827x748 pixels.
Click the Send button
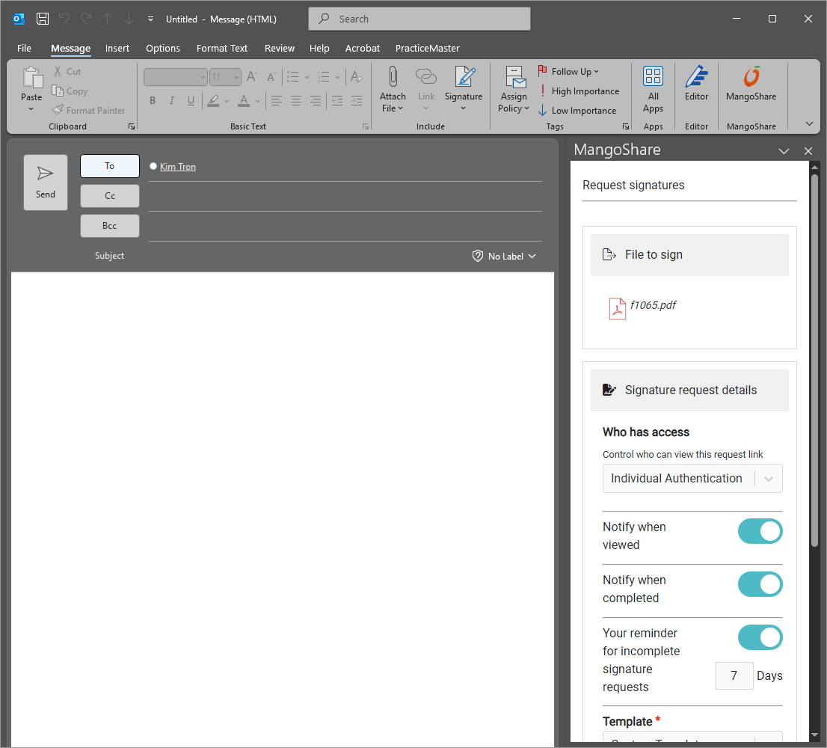point(46,182)
